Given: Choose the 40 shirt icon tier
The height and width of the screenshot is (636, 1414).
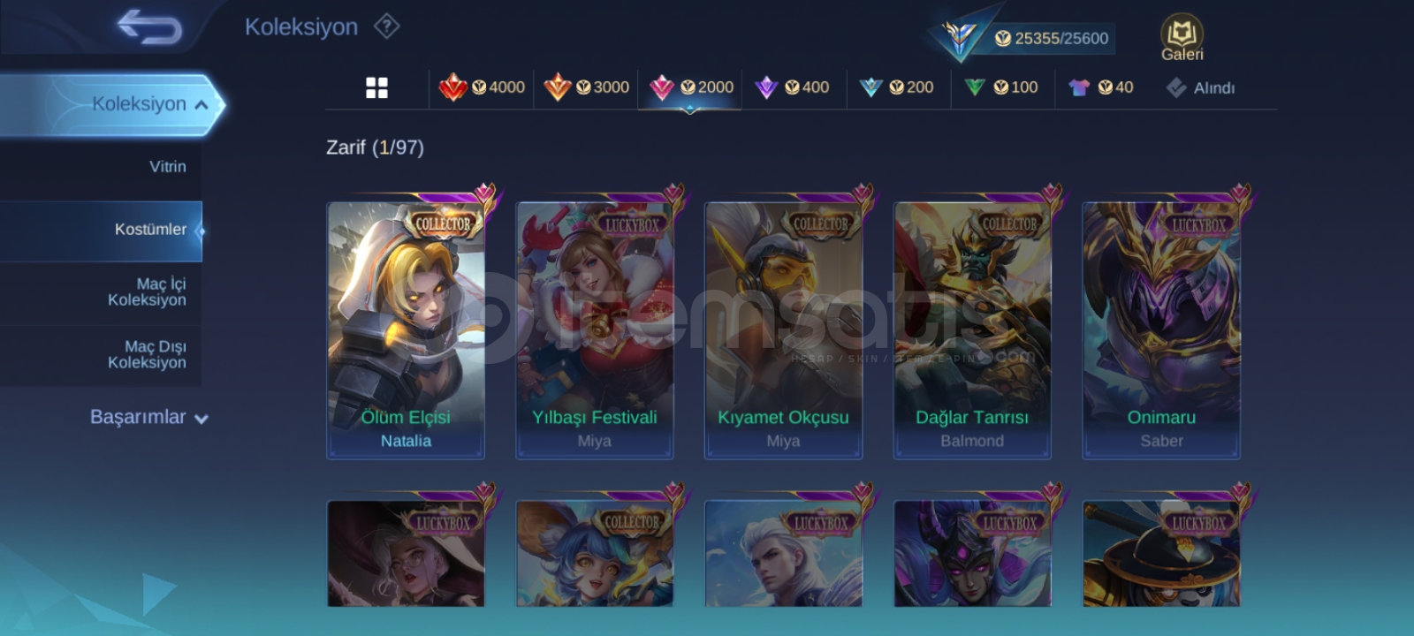Looking at the screenshot, I should point(1100,87).
